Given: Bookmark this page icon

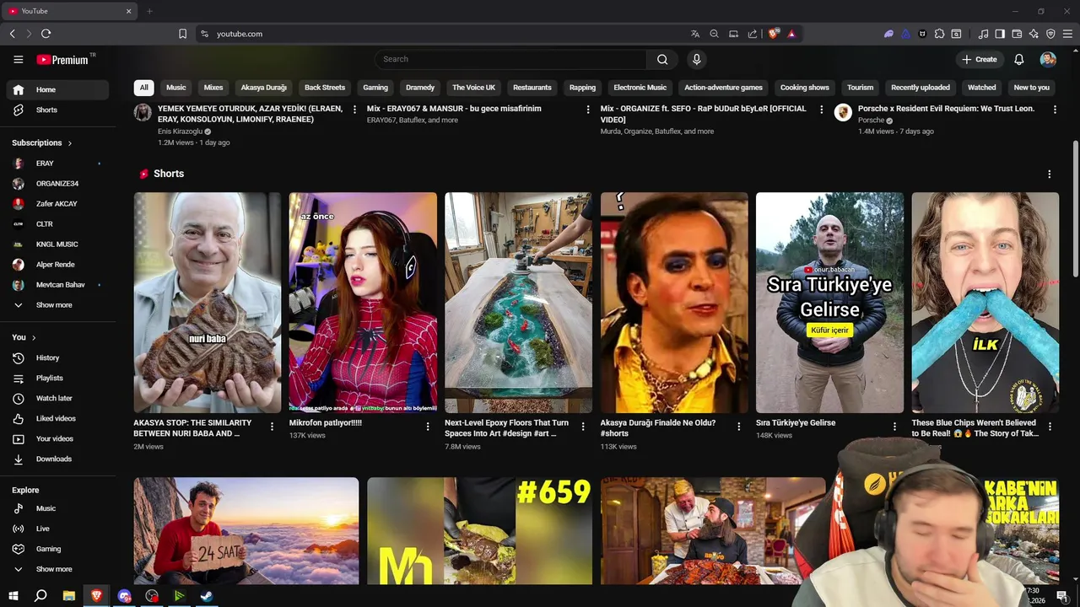Looking at the screenshot, I should [x=182, y=34].
